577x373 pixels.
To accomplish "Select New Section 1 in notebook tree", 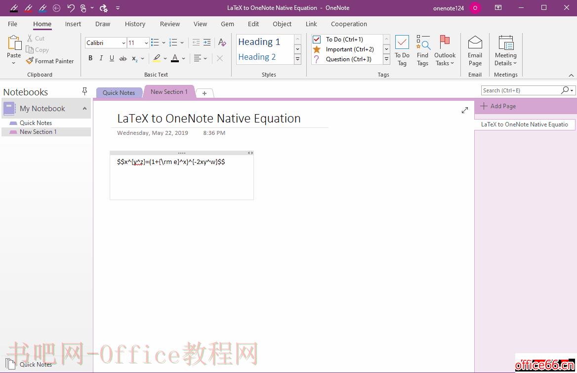I will tap(46, 132).
